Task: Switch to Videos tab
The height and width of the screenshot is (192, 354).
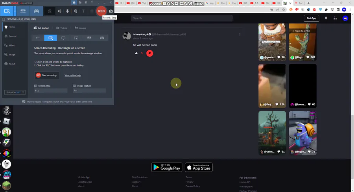Action: tap(62, 28)
